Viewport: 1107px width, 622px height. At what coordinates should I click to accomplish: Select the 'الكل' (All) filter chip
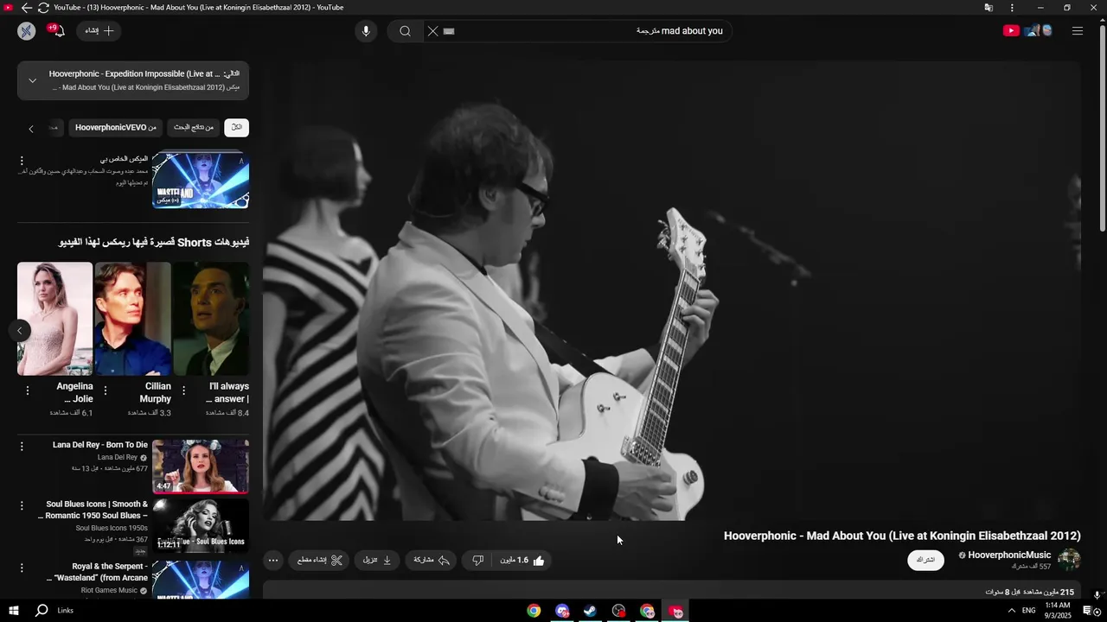pyautogui.click(x=236, y=128)
